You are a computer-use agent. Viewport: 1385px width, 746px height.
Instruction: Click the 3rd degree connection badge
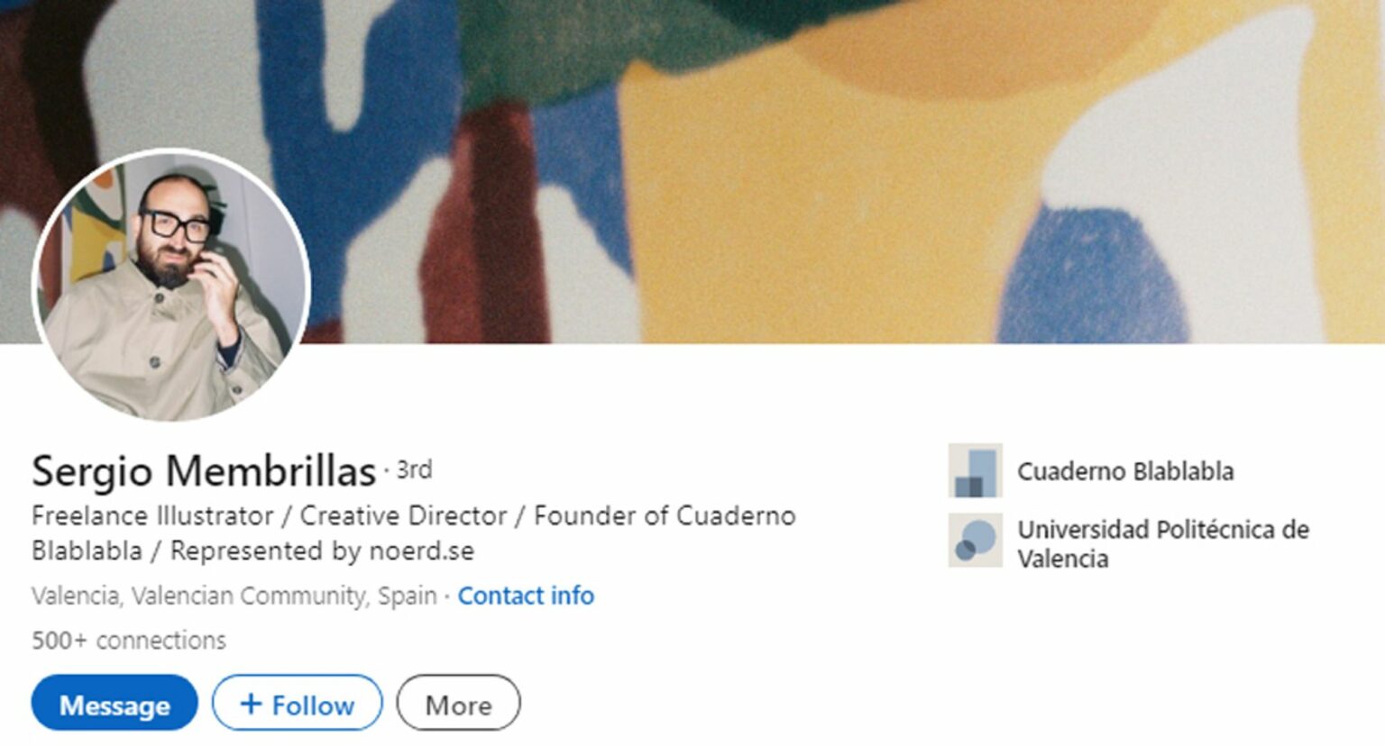pos(415,468)
